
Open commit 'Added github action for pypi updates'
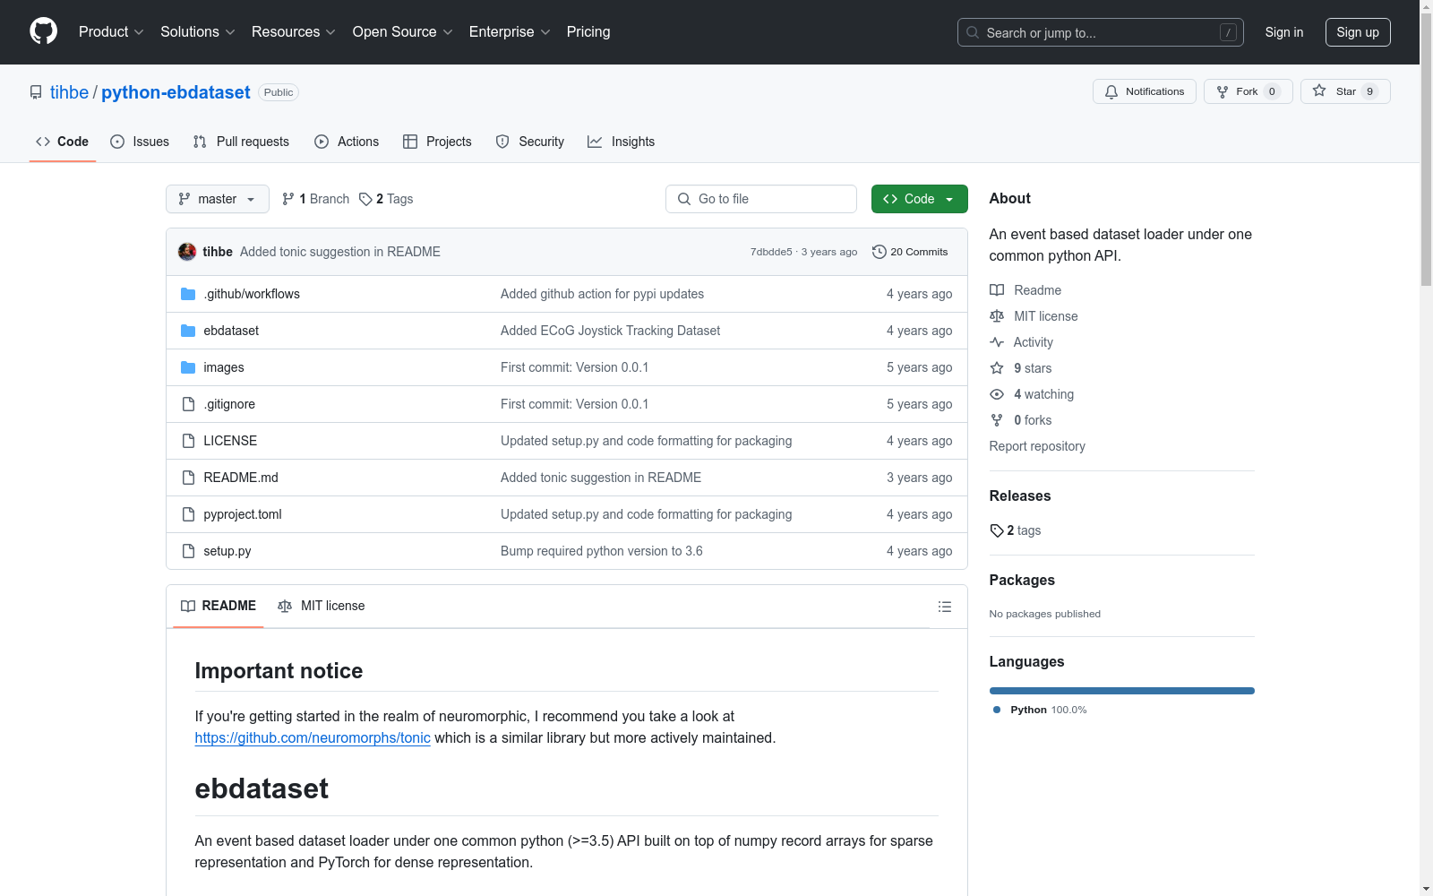602,294
